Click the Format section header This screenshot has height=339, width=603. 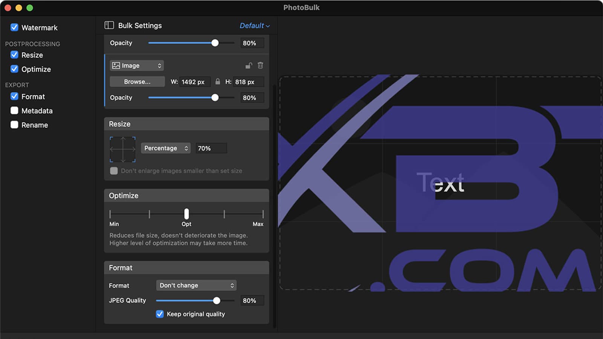click(187, 268)
